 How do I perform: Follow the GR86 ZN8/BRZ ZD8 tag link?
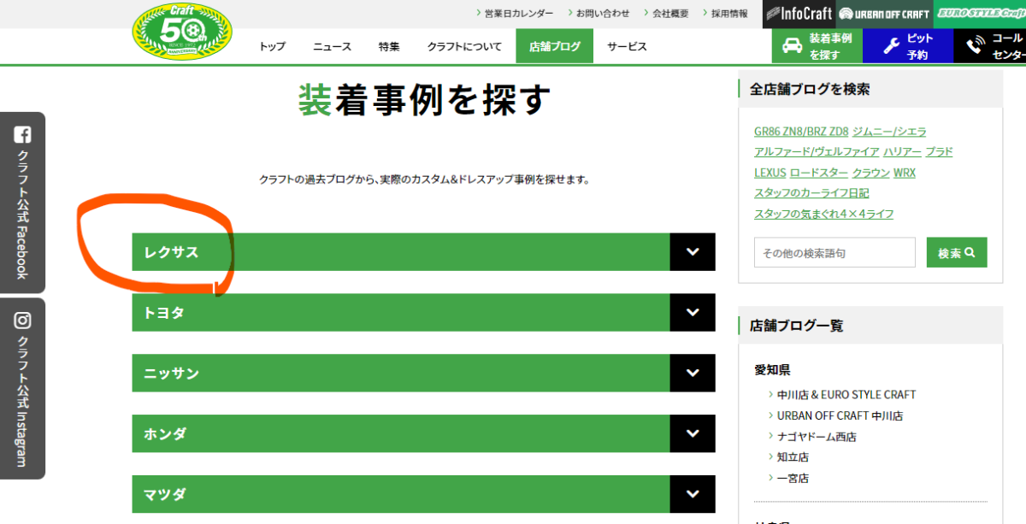coord(800,132)
